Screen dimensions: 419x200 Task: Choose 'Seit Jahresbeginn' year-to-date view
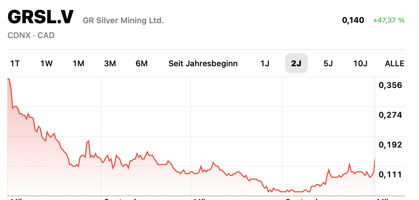[203, 63]
